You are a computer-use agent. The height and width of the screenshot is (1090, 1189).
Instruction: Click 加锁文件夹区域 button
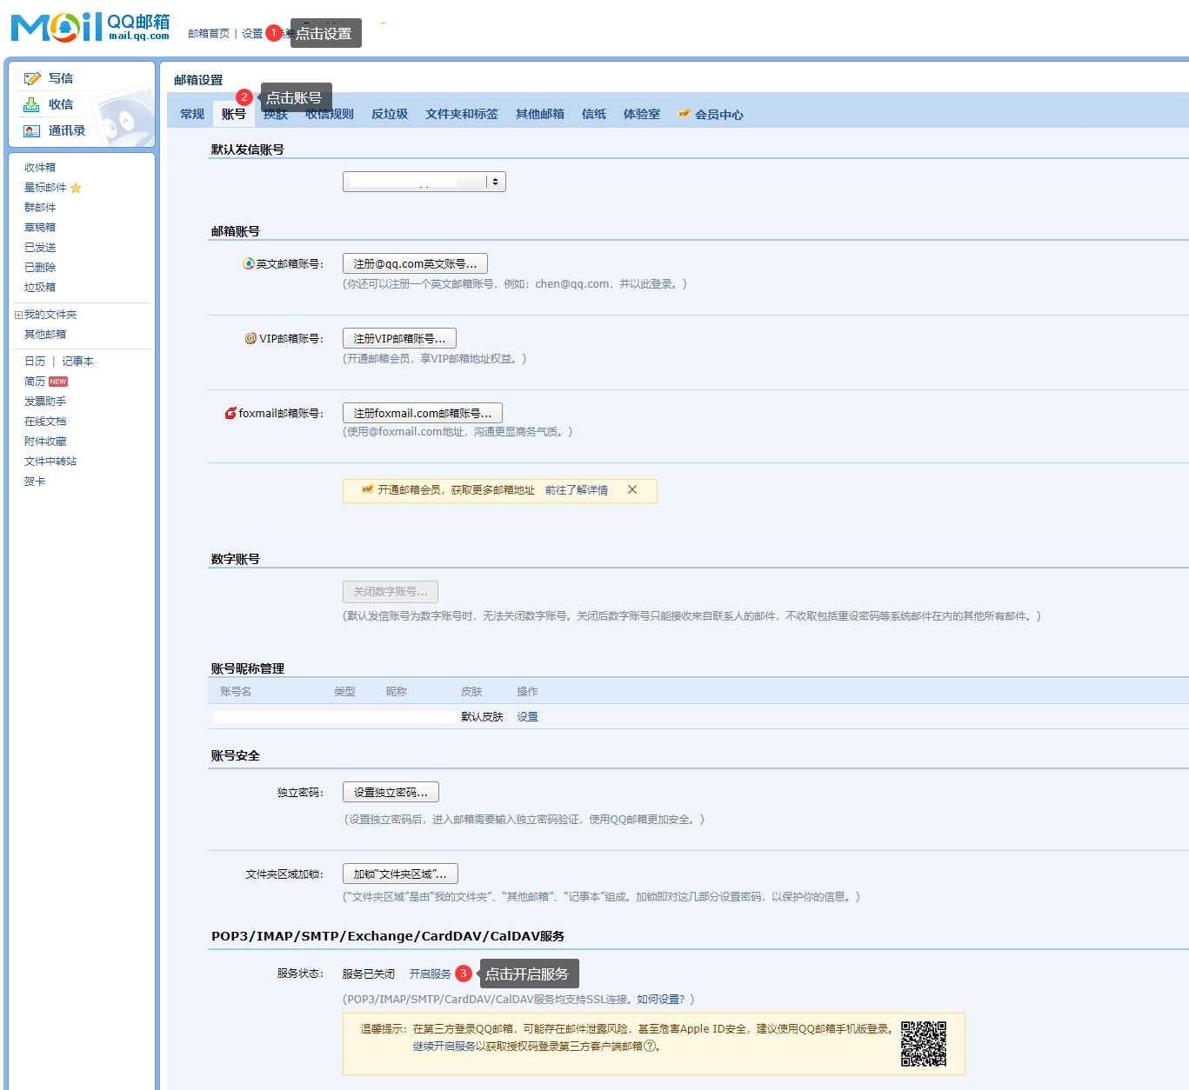tap(400, 874)
